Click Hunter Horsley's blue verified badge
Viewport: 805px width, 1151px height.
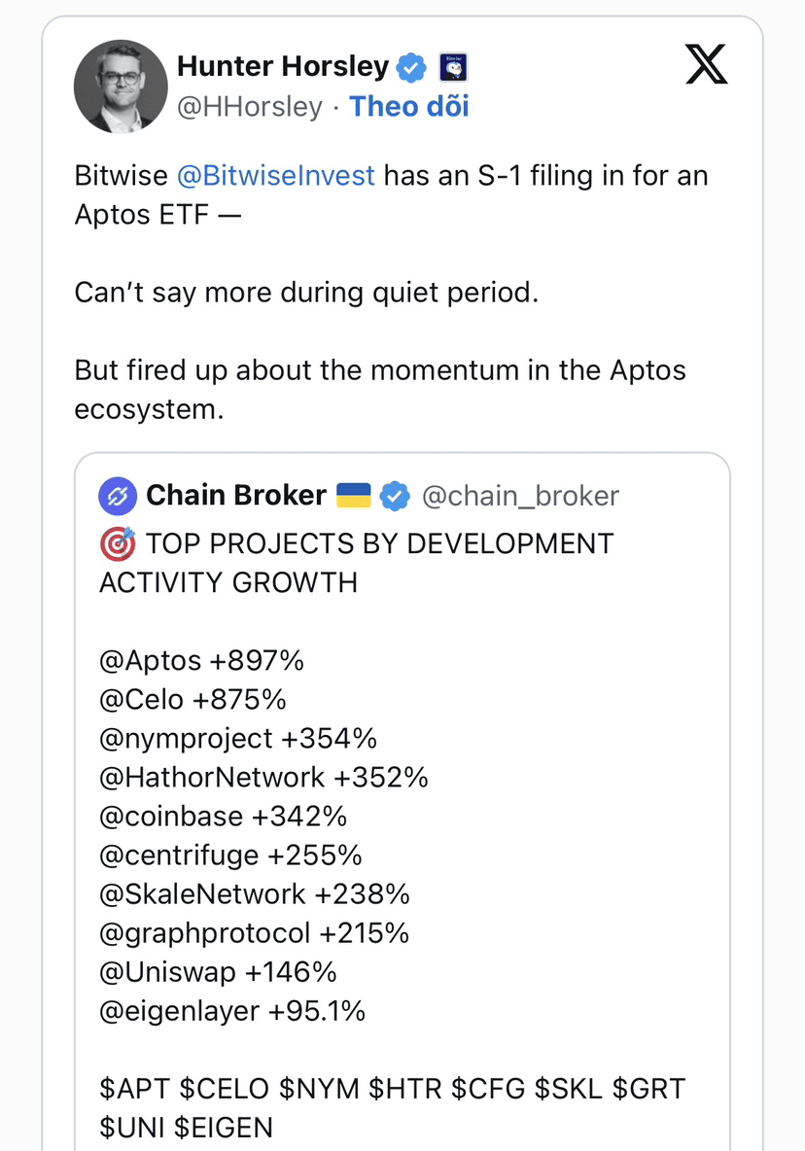[x=412, y=67]
